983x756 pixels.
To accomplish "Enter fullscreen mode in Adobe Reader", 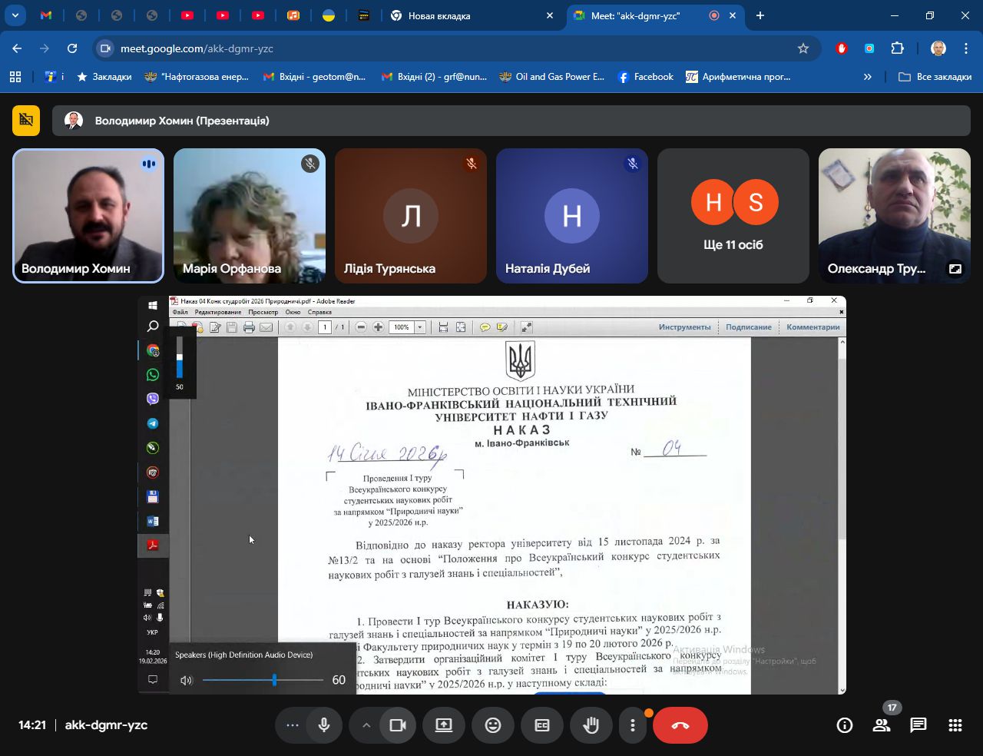I will click(525, 326).
